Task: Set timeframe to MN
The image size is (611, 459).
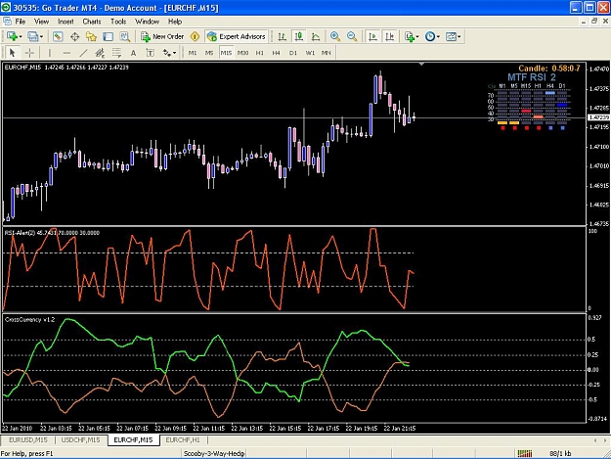Action: pos(327,53)
